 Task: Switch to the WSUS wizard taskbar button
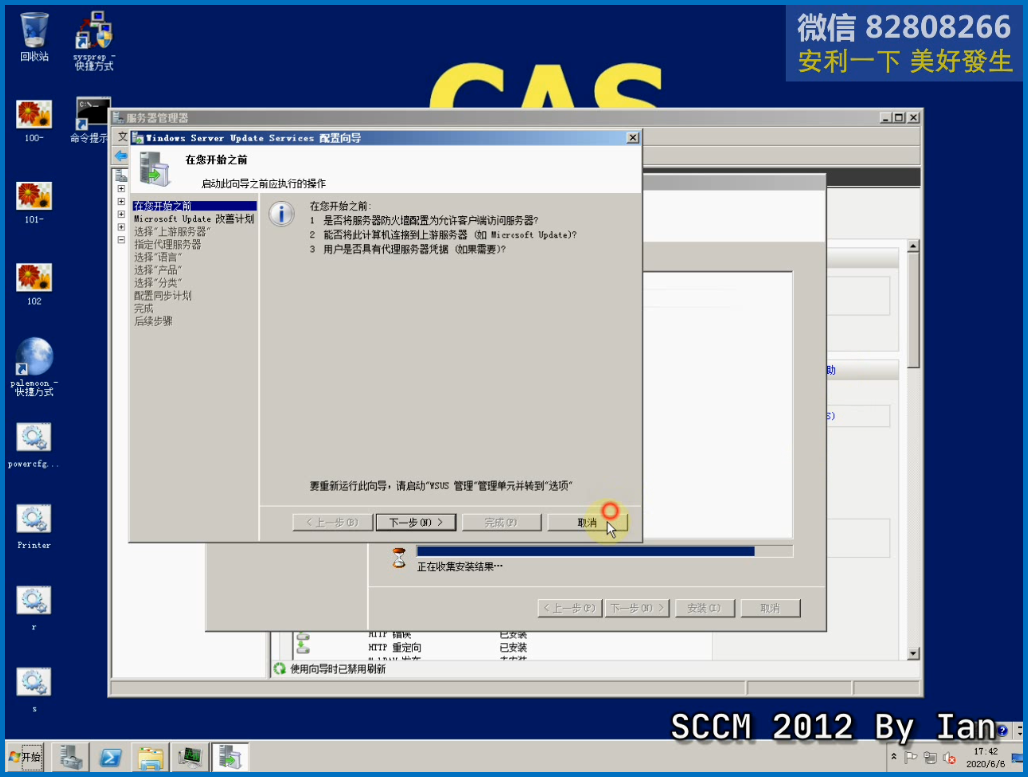(x=230, y=757)
